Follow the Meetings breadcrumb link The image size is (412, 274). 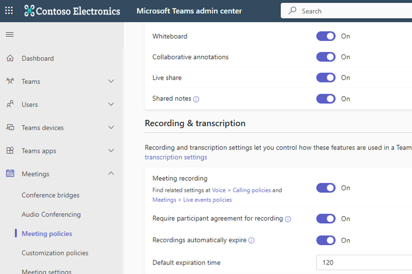164,200
